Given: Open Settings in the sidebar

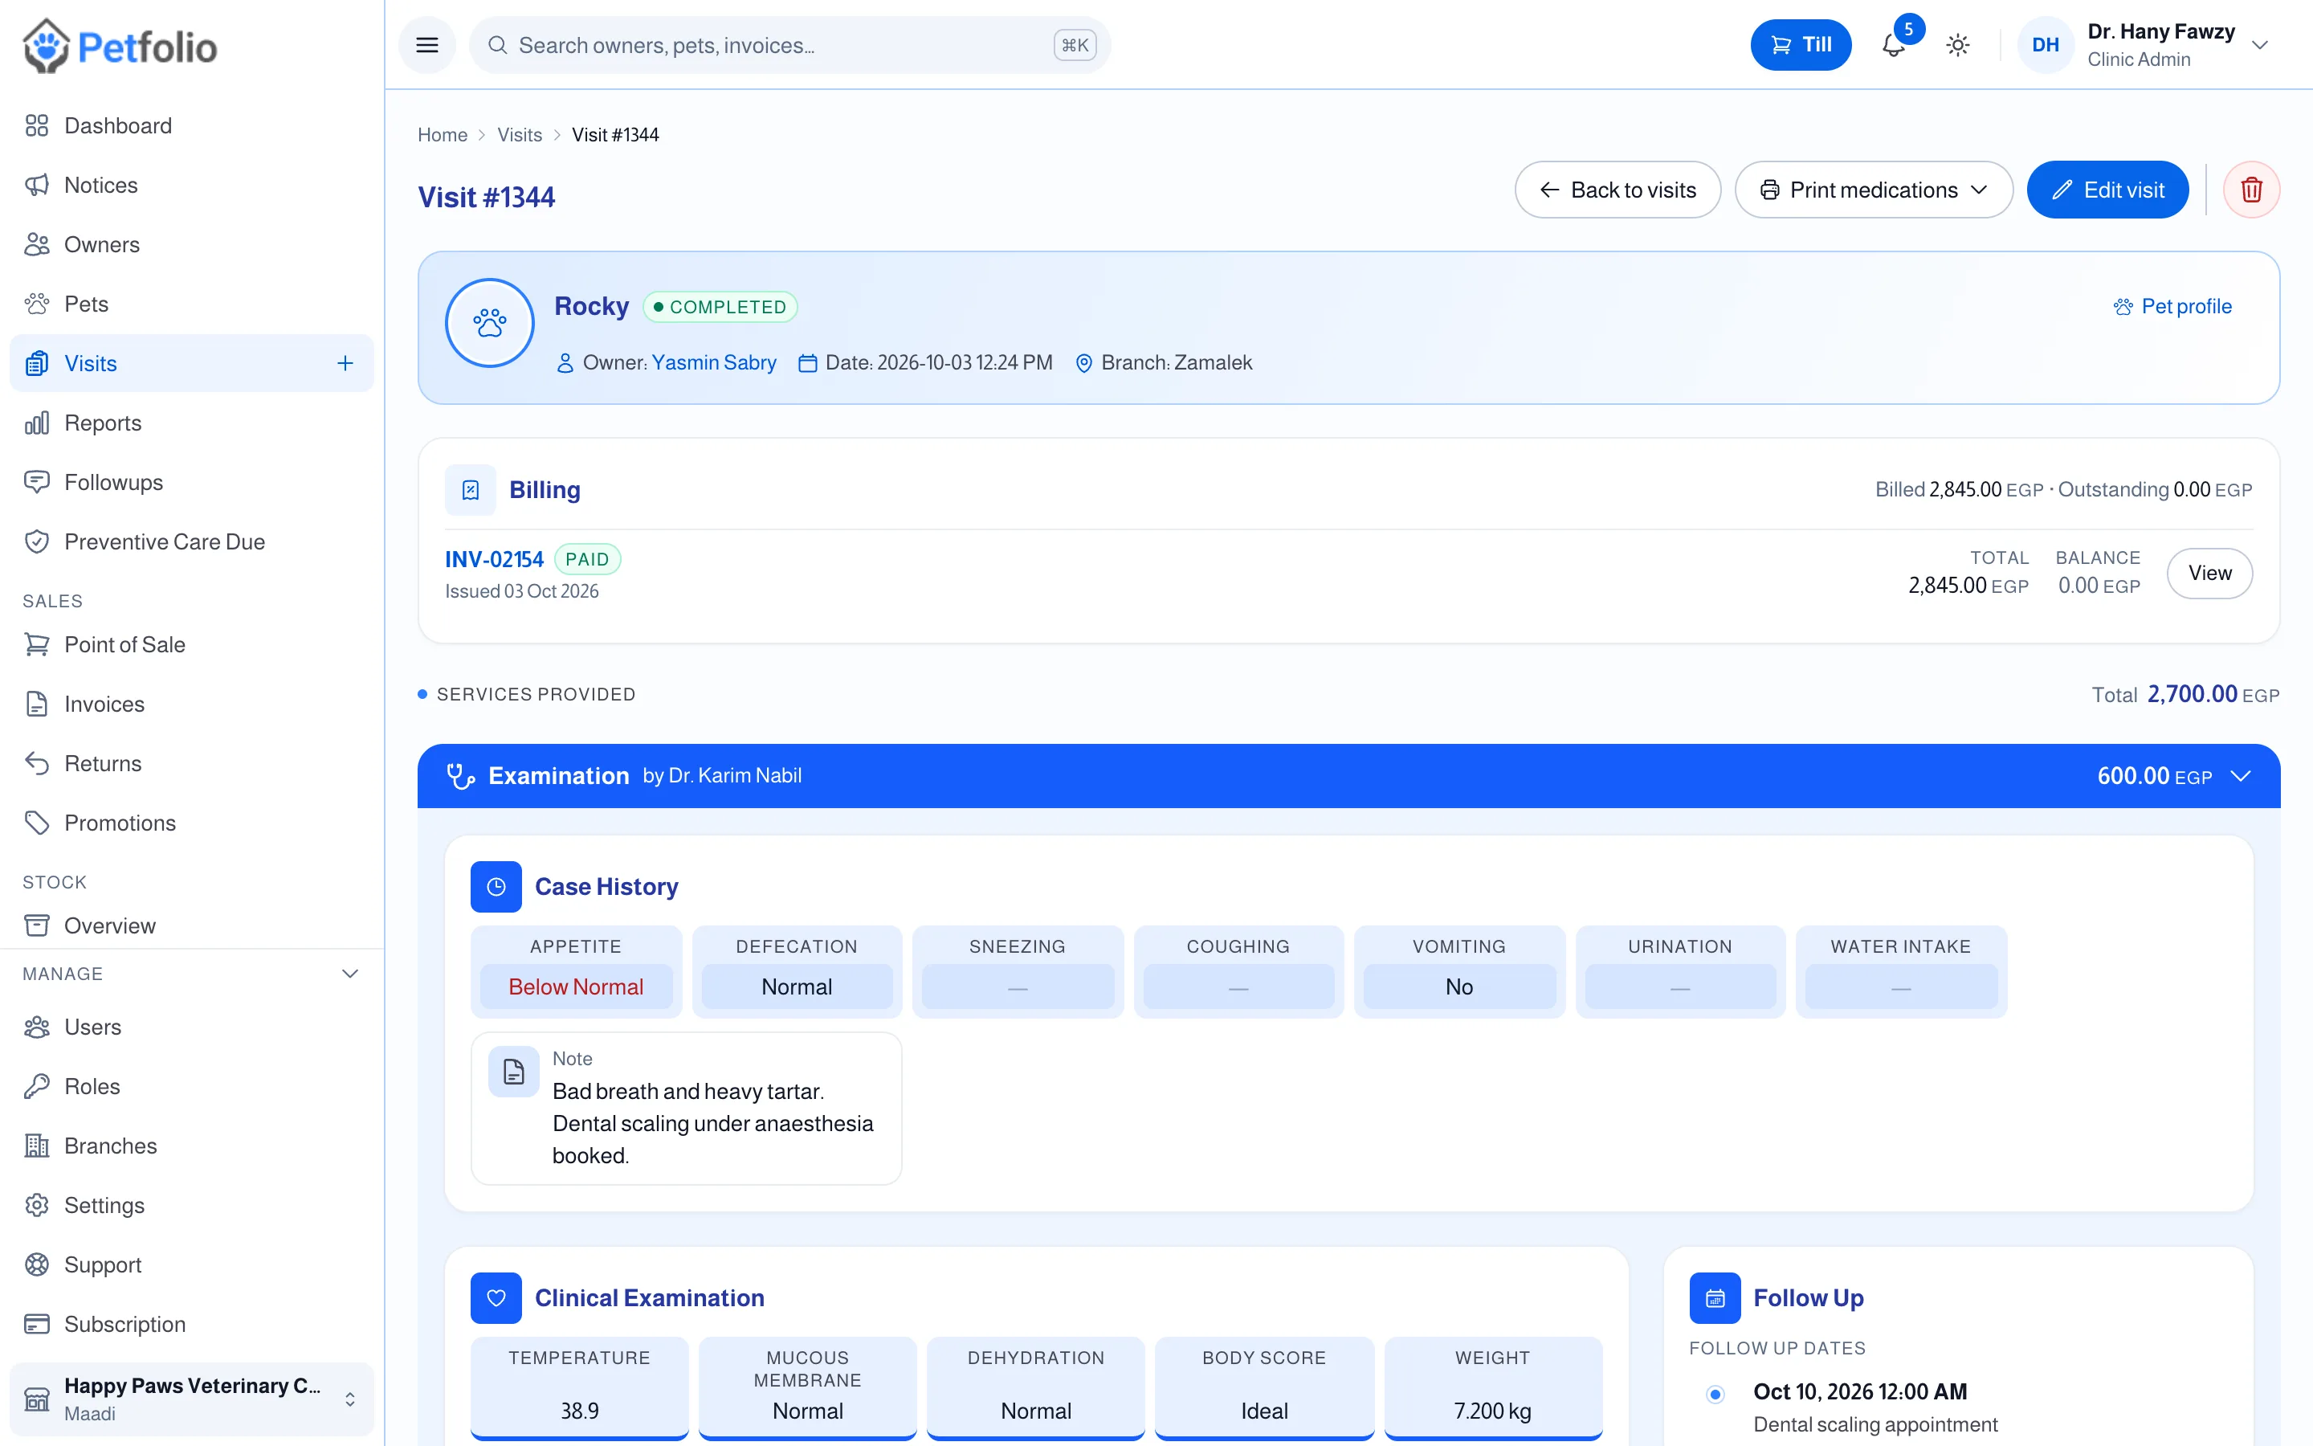Looking at the screenshot, I should point(191,1205).
